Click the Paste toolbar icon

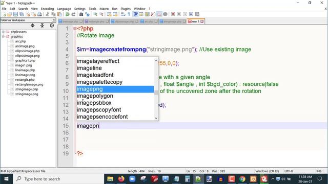click(59, 14)
